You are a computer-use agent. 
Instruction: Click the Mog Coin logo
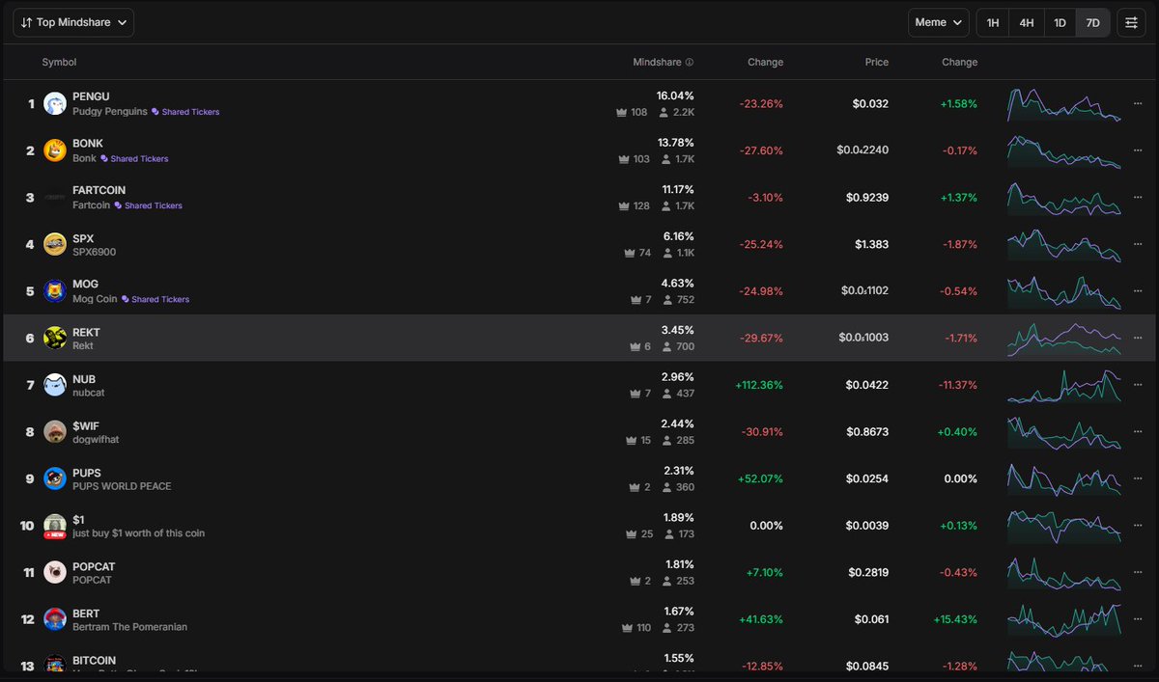click(54, 290)
